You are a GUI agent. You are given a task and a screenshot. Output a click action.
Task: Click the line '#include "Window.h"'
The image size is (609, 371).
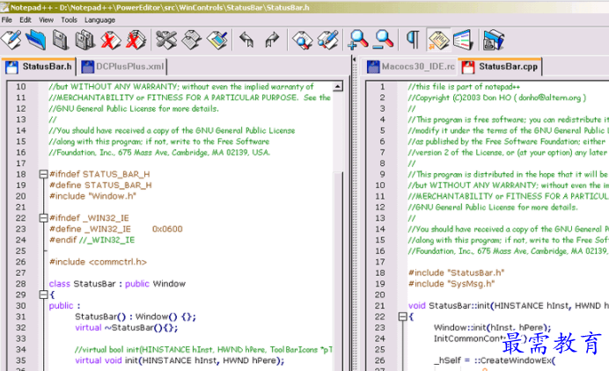tap(92, 196)
